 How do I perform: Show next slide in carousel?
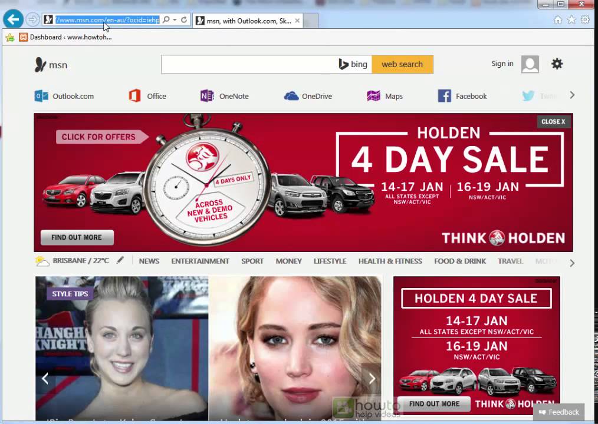pyautogui.click(x=372, y=378)
